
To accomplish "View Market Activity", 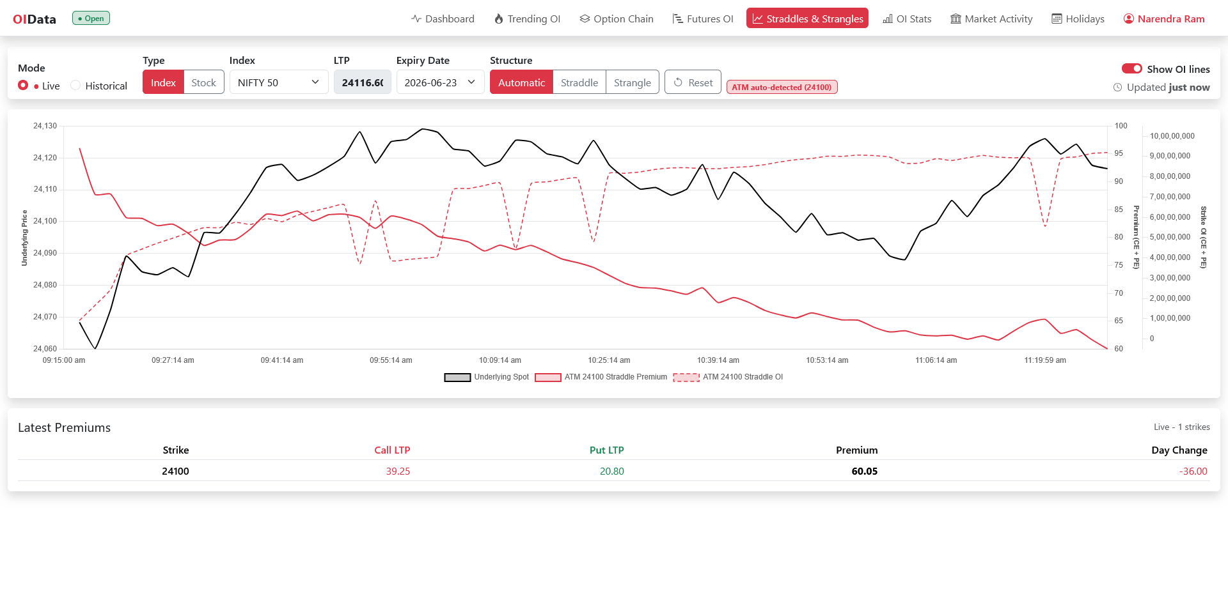I will (x=991, y=19).
